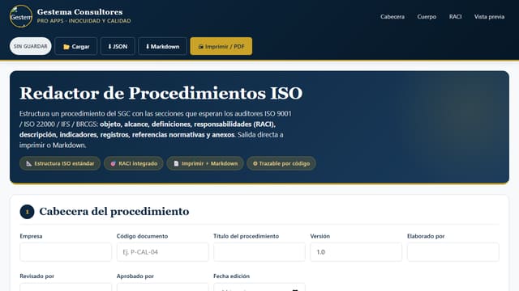
Task: Select the RACI integrado chip
Action: pyautogui.click(x=134, y=163)
